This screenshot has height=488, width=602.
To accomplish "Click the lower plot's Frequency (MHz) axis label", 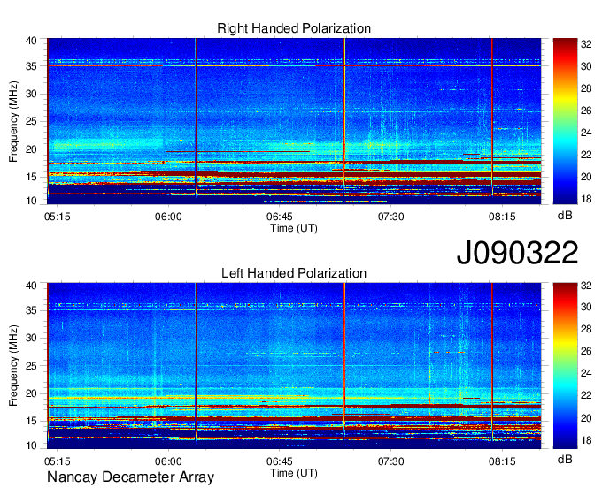I will (x=13, y=366).
